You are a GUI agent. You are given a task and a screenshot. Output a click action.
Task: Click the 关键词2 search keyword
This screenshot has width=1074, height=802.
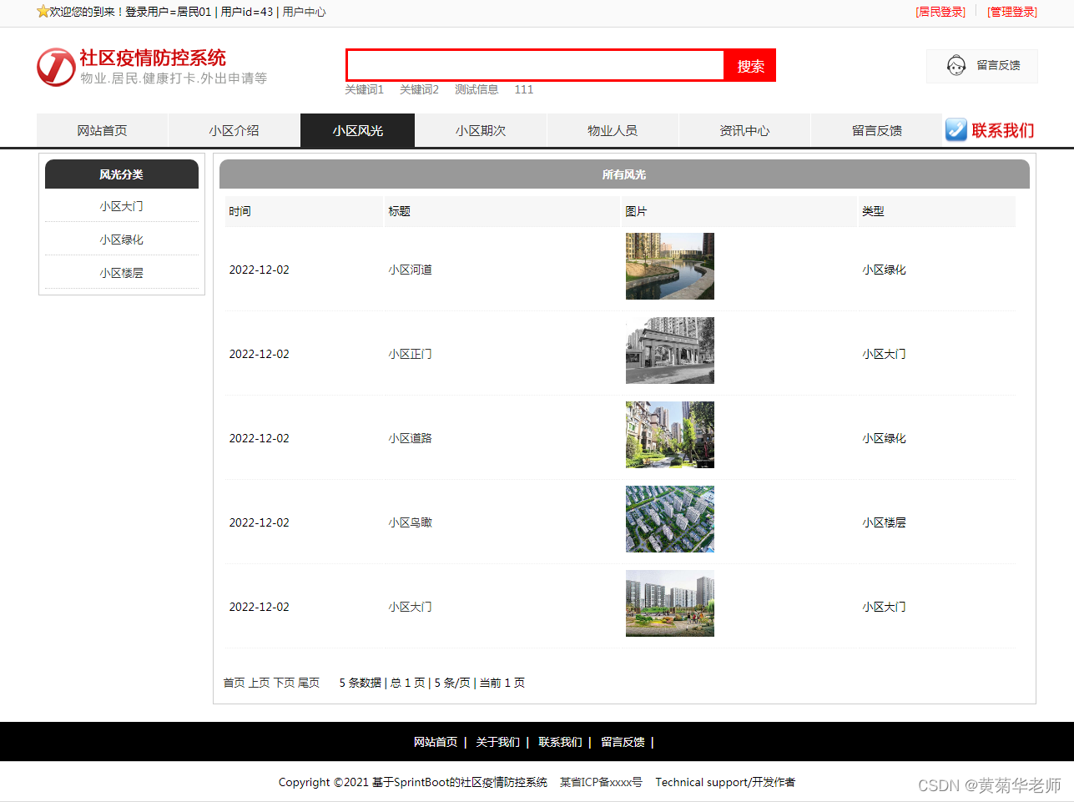click(x=419, y=89)
